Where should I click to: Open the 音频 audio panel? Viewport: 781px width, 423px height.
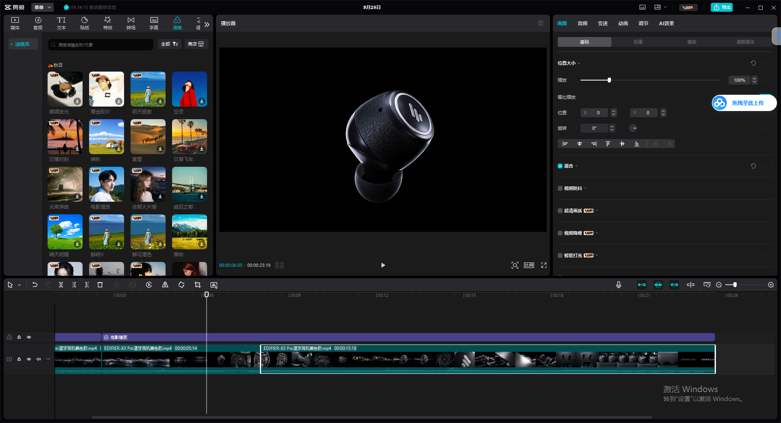[x=38, y=23]
